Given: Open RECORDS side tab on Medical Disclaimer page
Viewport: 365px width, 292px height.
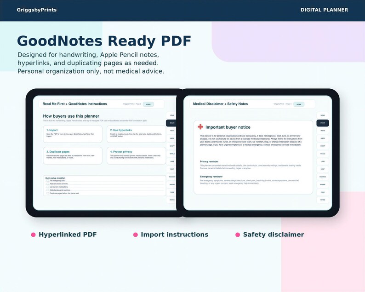Looking at the screenshot, I should [323, 177].
